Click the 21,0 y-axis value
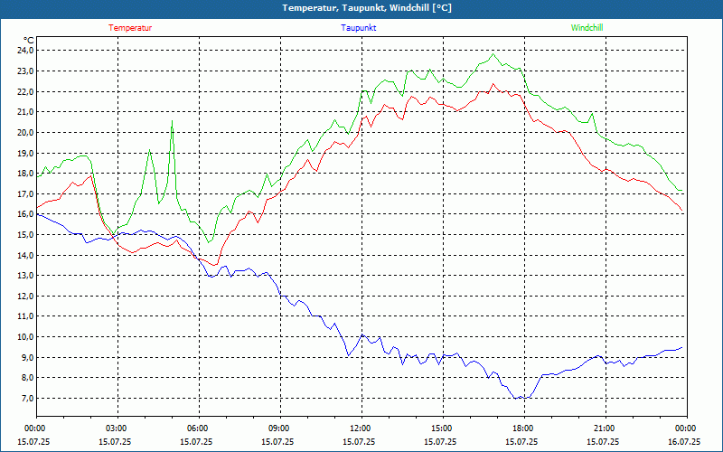 [x=26, y=111]
